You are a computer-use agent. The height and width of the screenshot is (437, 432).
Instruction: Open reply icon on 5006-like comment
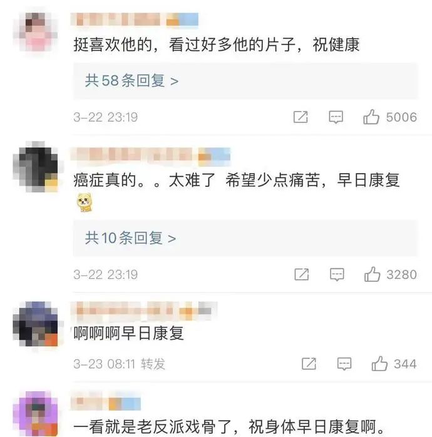pyautogui.click(x=336, y=117)
